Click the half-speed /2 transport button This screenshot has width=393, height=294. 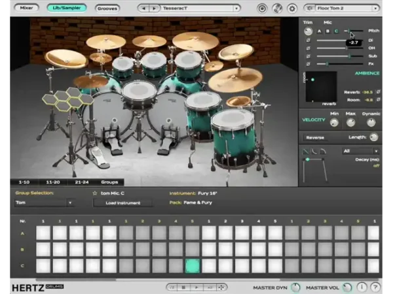pos(172,287)
